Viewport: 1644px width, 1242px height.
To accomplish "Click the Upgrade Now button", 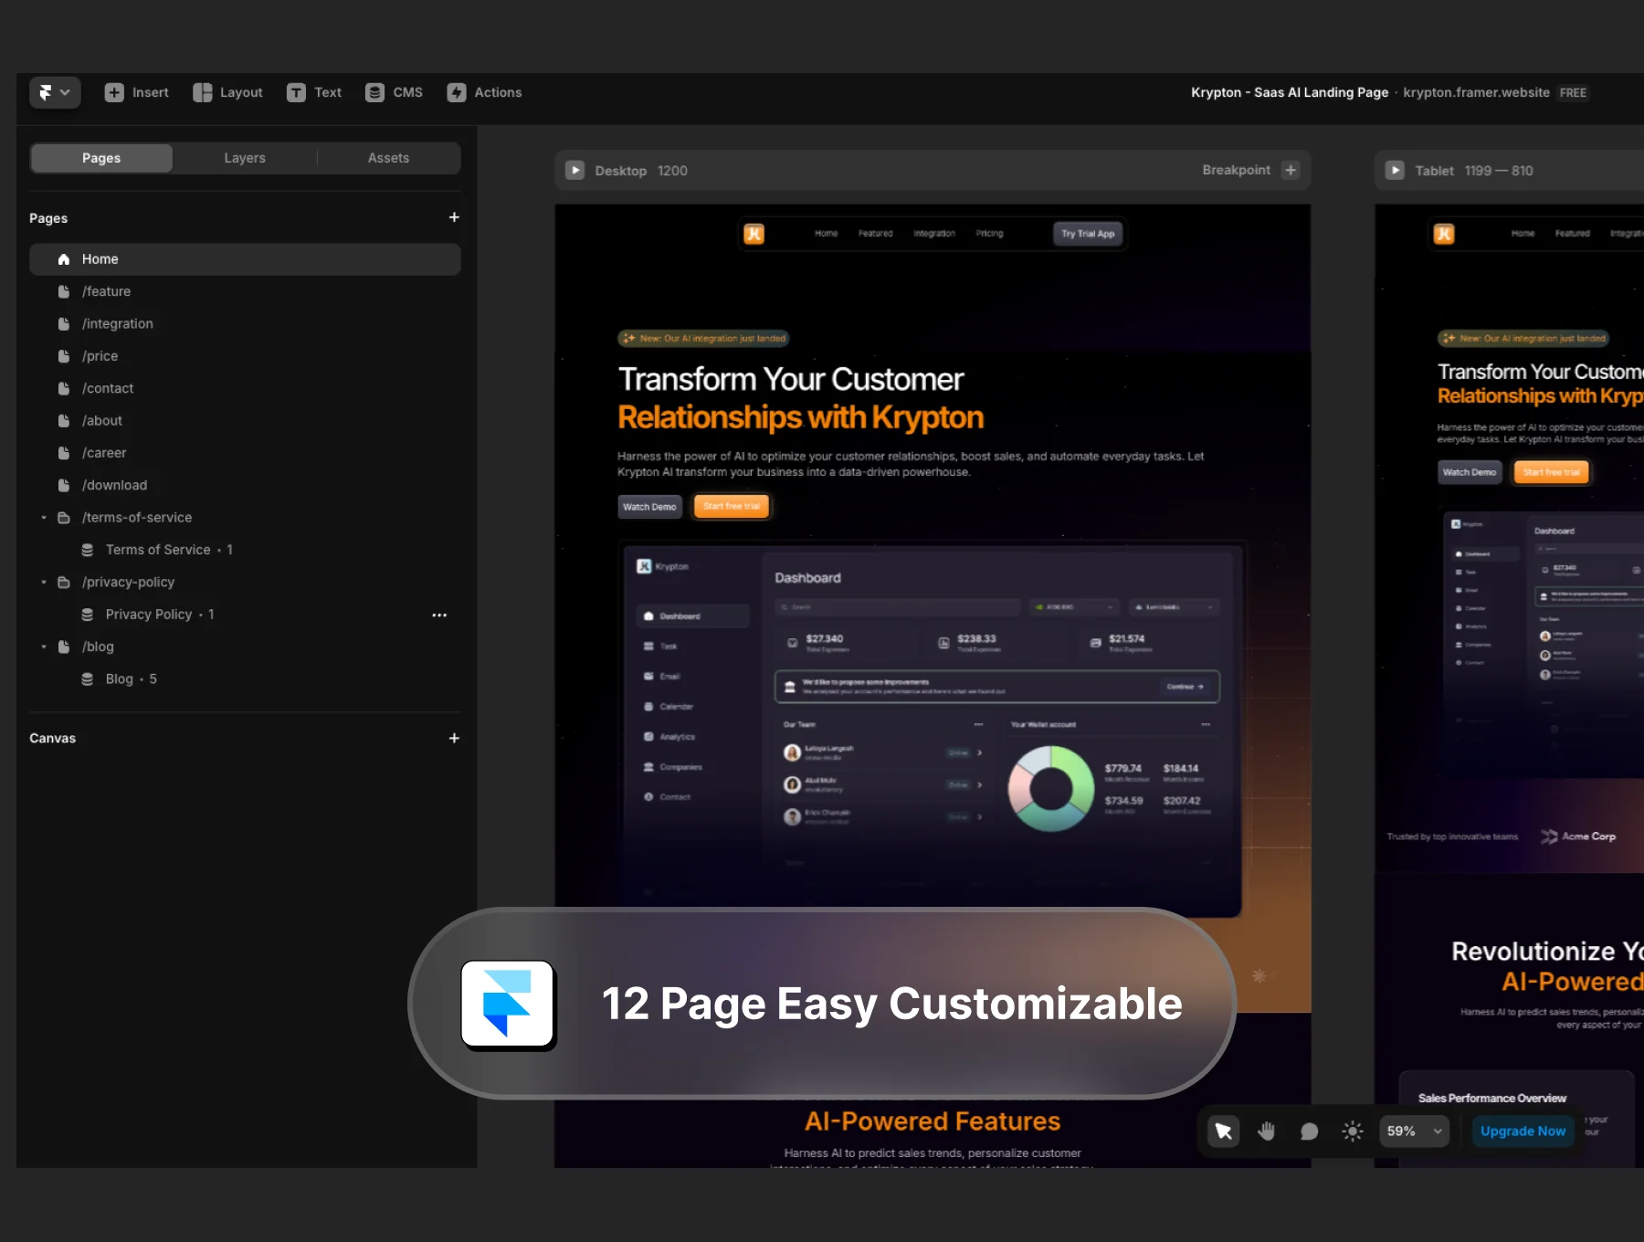I will coord(1523,1131).
